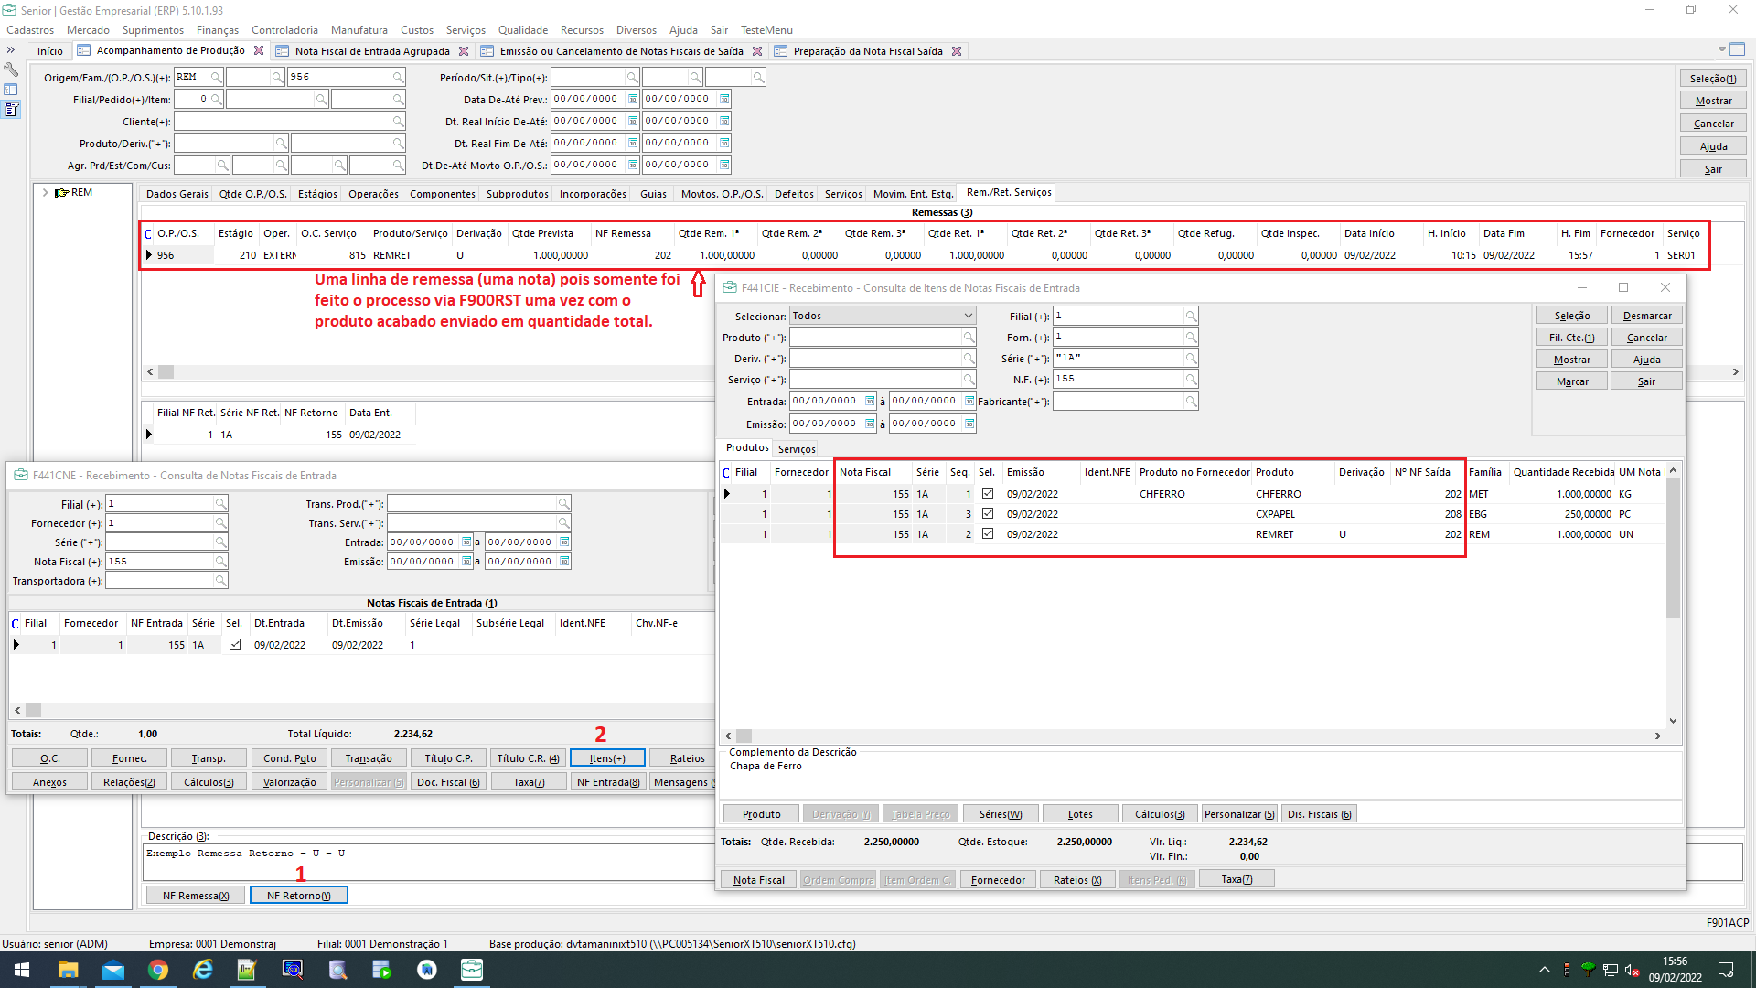1756x988 pixels.
Task: Open calendar picker for Data De-Até Prev. start date
Action: click(x=633, y=99)
